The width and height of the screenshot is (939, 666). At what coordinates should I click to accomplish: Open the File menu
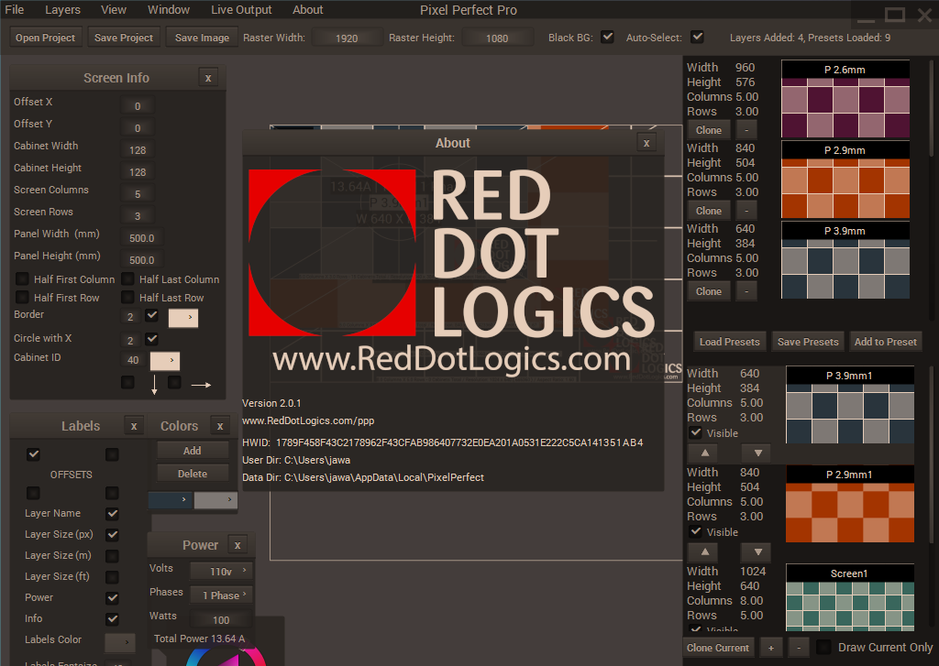pyautogui.click(x=15, y=9)
